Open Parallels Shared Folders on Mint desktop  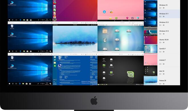111,73
